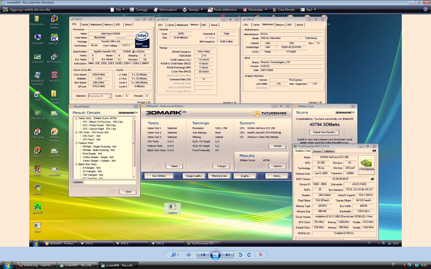This screenshot has width=431, height=269.
Task: Collapse the CPU Tests tree node
Action: (76, 132)
